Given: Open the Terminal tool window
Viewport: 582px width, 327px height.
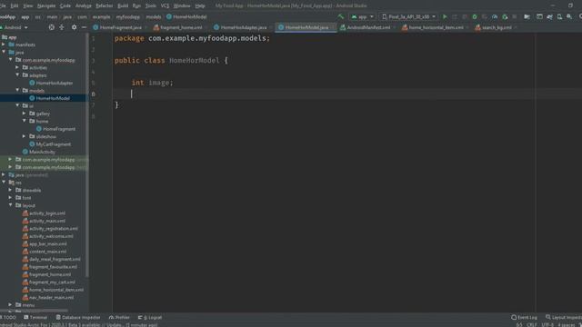Looking at the screenshot, I should 35,317.
